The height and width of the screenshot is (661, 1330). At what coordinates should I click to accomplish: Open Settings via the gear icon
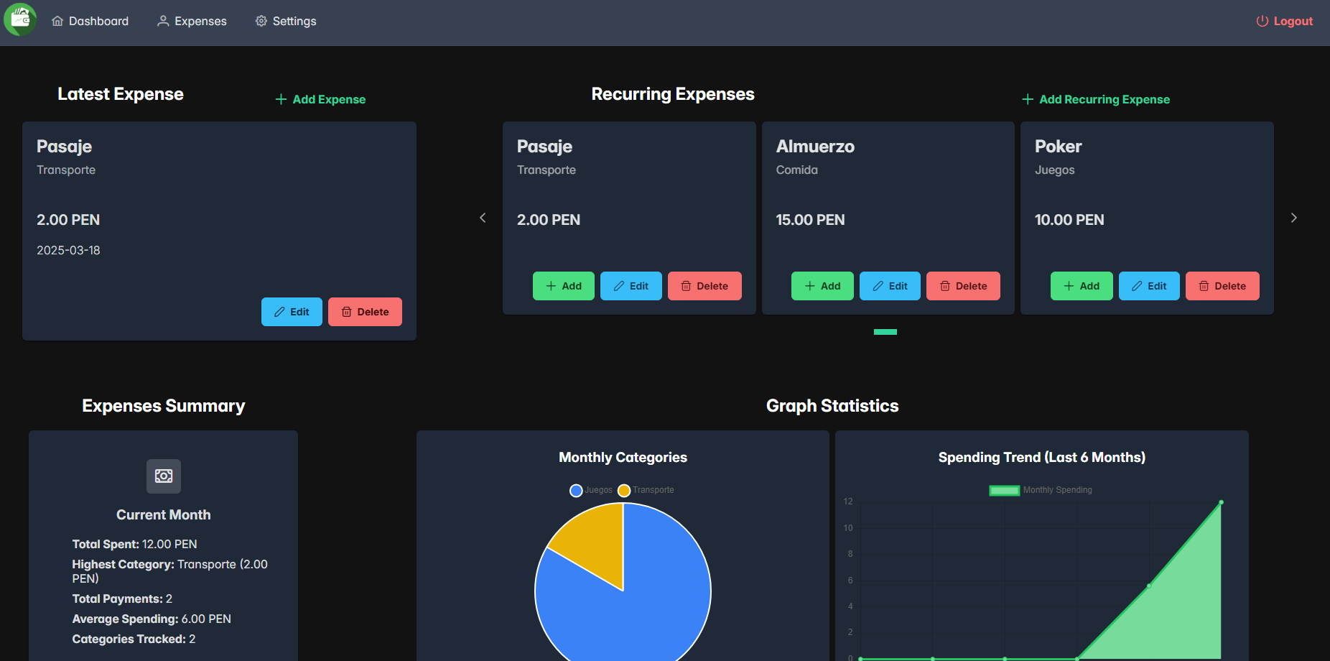pos(261,21)
